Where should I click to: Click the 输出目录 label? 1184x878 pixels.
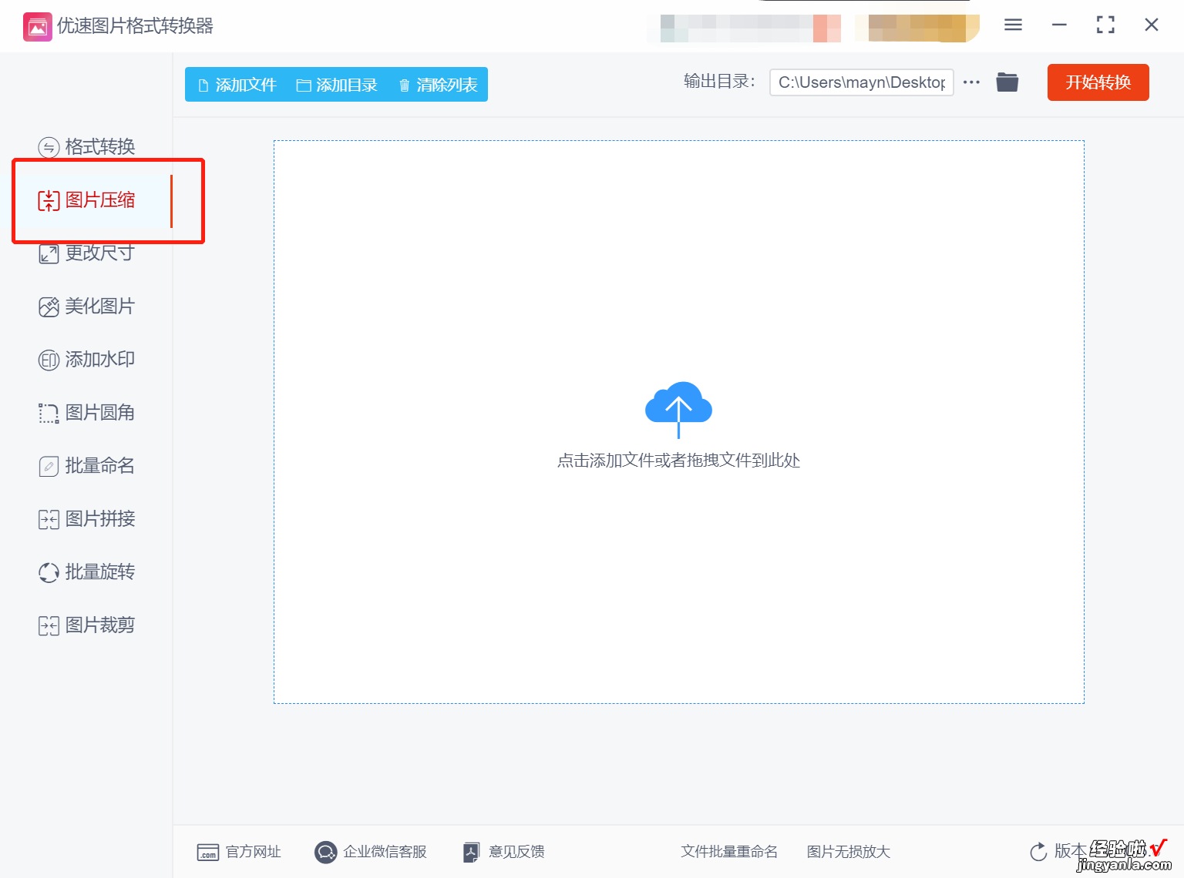pyautogui.click(x=720, y=82)
